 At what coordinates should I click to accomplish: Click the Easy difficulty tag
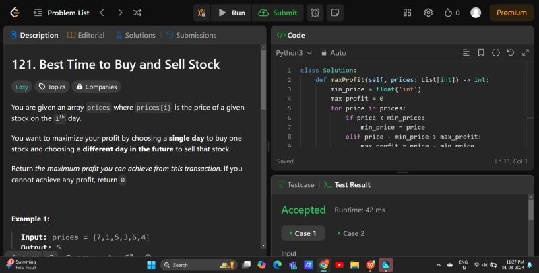click(22, 87)
